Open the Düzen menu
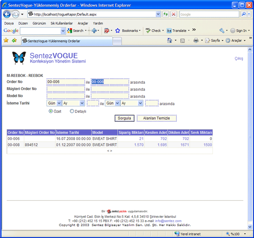This screenshot has width=254, height=238. pyautogui.click(x=23, y=23)
